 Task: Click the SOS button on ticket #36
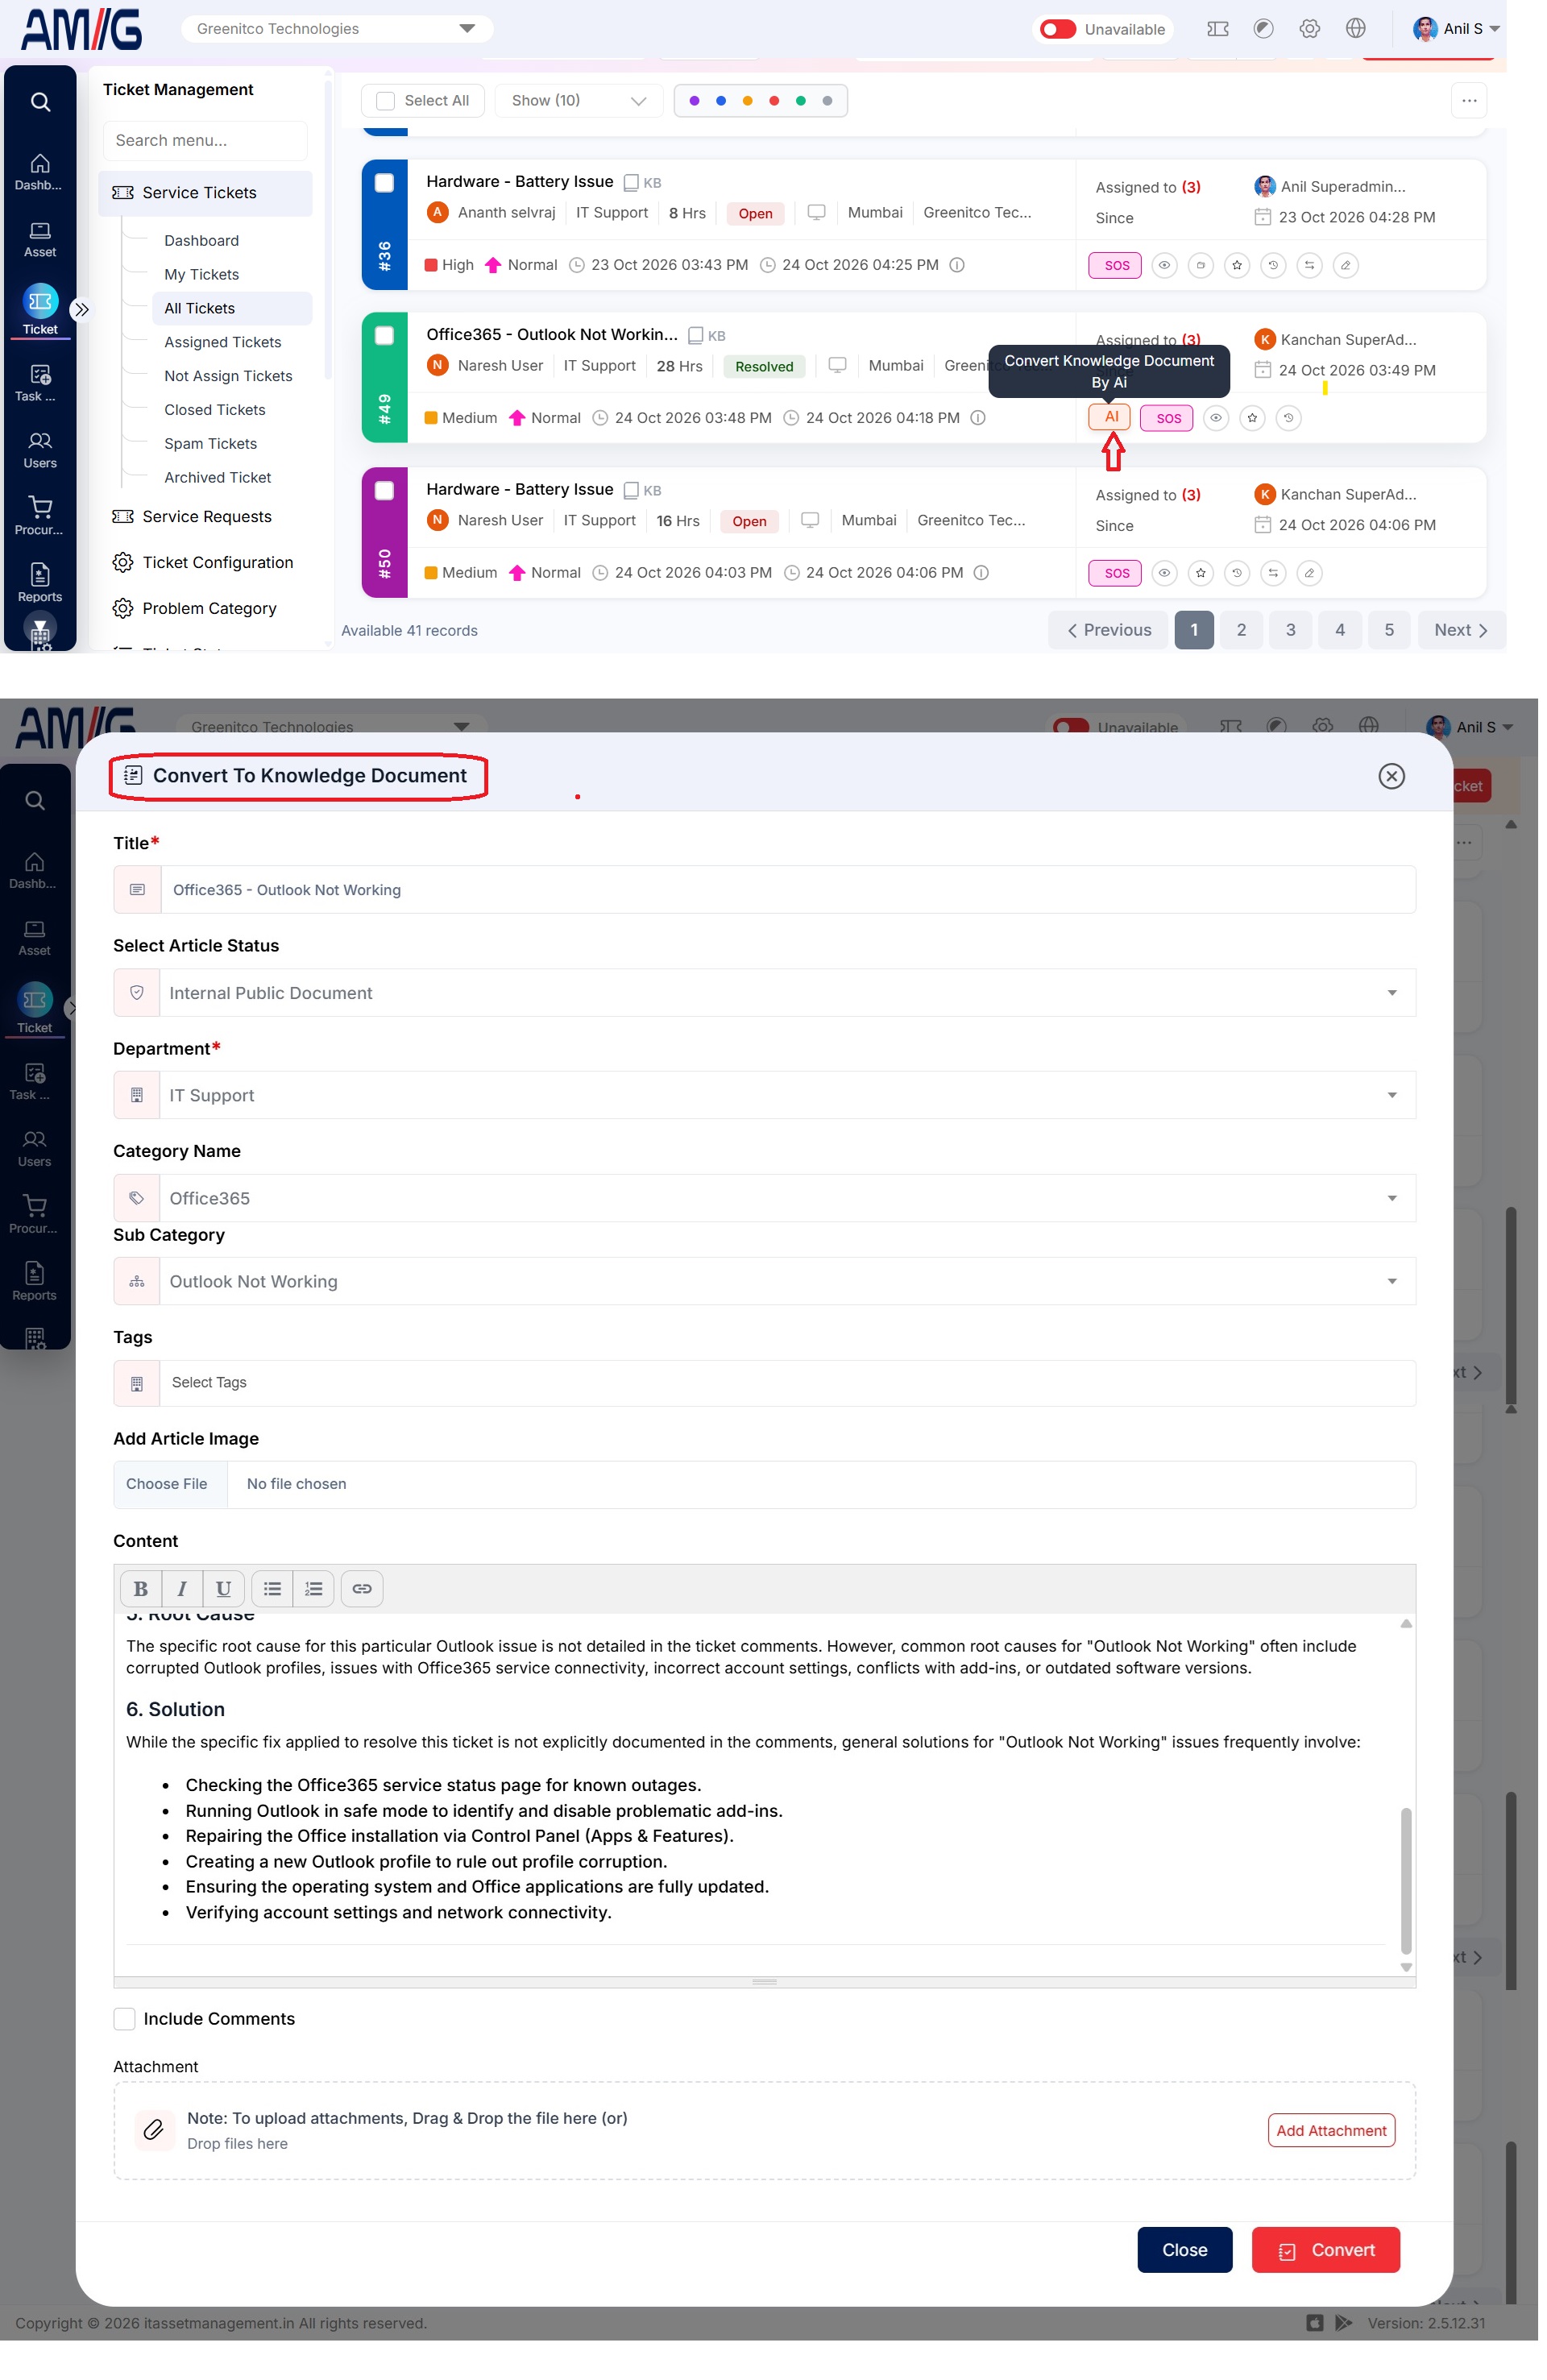click(1115, 265)
